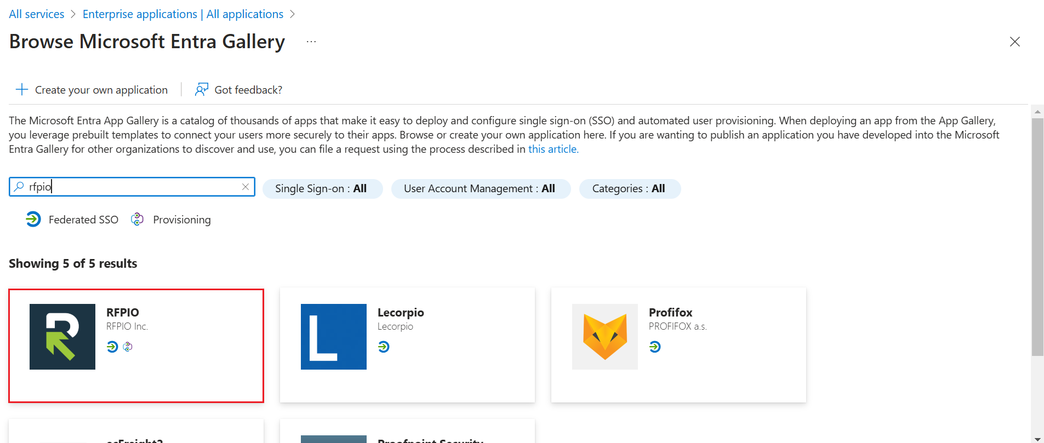The height and width of the screenshot is (443, 1044).
Task: Follow the 'this article' hyperlink
Action: tap(554, 149)
